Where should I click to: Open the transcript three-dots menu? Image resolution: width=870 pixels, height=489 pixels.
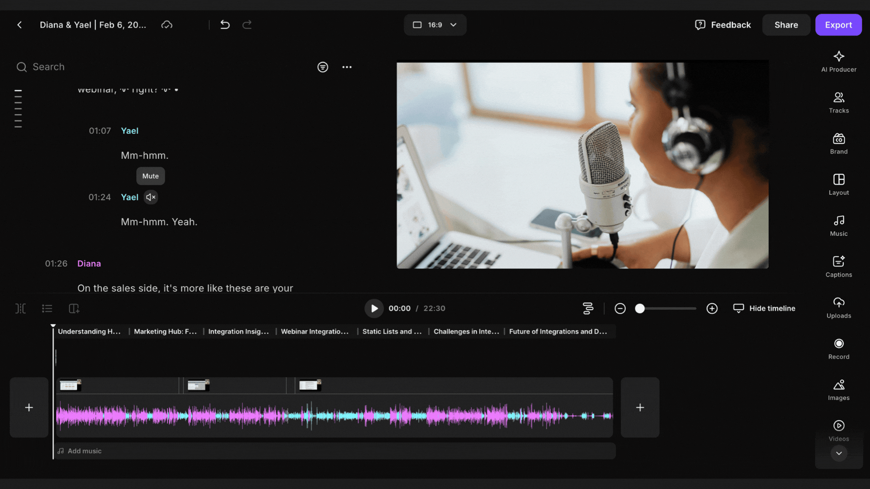(x=347, y=67)
